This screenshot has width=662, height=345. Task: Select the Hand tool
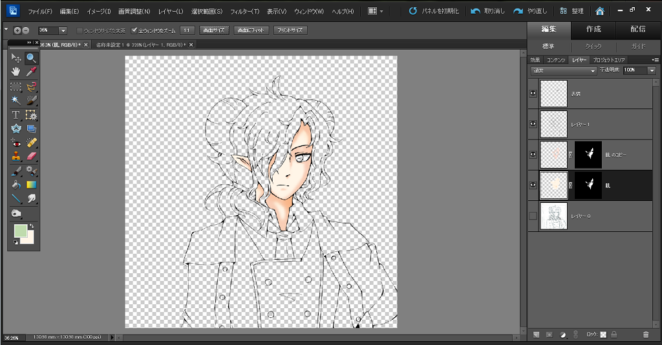[16, 71]
